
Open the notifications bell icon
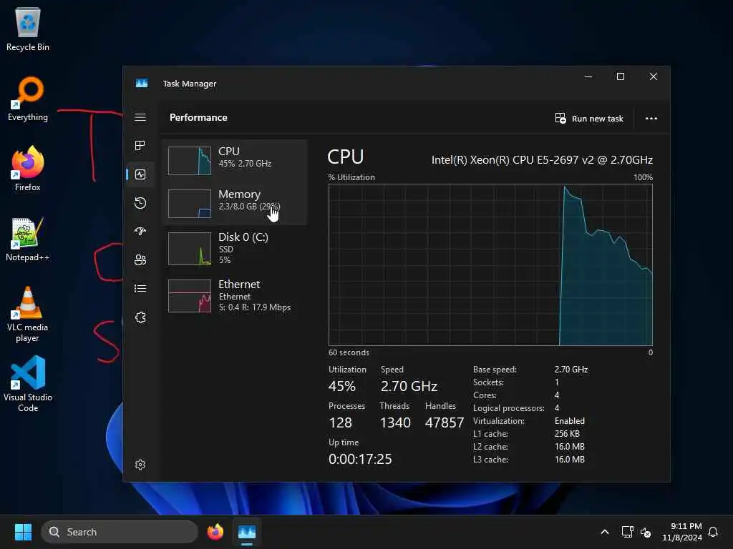[714, 532]
